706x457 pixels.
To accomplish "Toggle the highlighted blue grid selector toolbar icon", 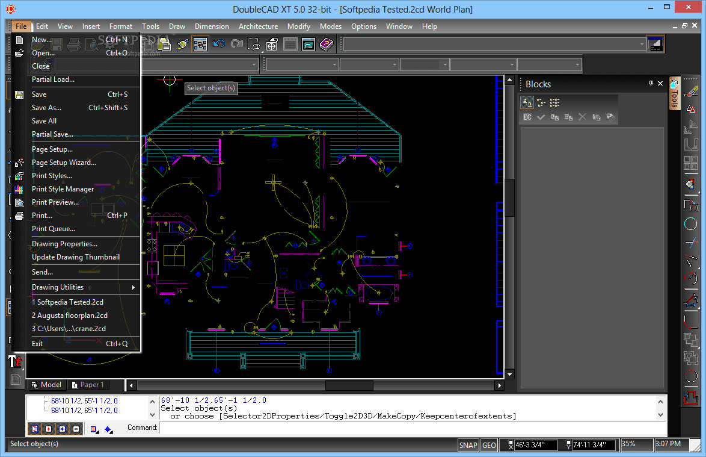I will pos(200,44).
